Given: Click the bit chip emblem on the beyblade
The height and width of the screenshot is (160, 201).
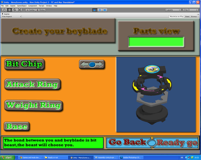Looking at the screenshot, I should click(152, 69).
